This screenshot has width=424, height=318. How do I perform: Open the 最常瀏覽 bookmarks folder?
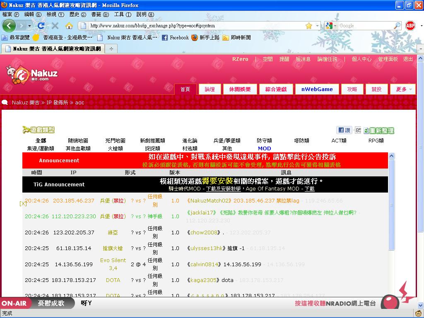click(x=15, y=38)
